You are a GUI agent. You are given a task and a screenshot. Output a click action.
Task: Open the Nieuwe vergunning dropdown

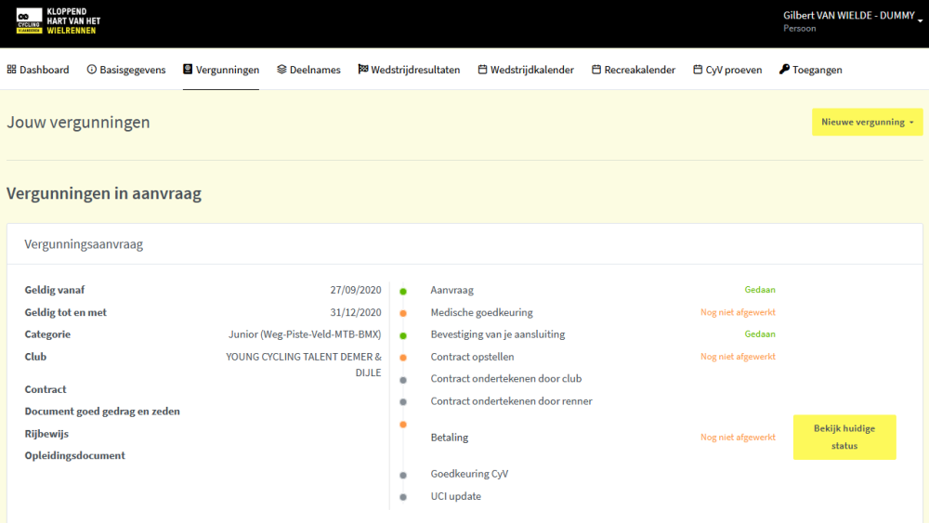tap(867, 122)
